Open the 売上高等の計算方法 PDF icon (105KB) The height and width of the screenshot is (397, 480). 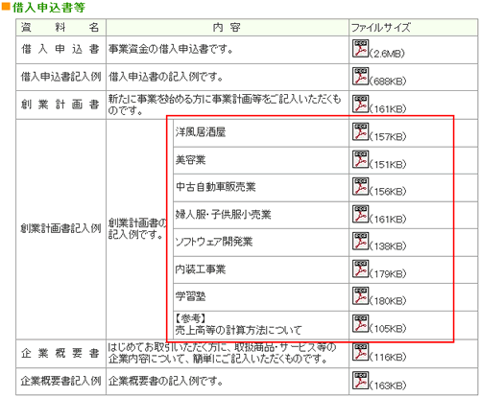pos(360,323)
